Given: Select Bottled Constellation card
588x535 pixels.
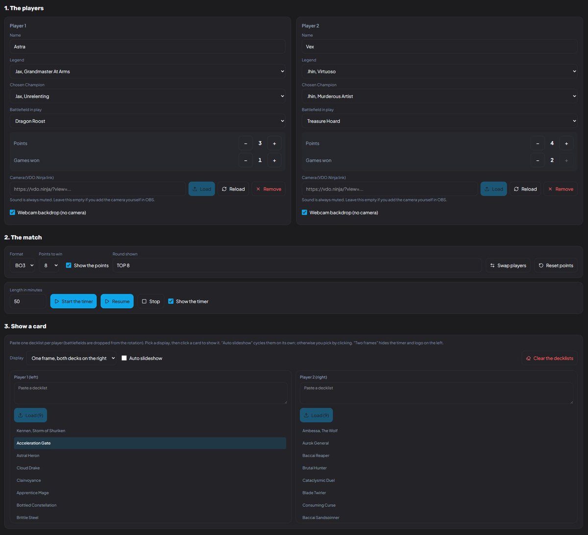Looking at the screenshot, I should pyautogui.click(x=150, y=505).
